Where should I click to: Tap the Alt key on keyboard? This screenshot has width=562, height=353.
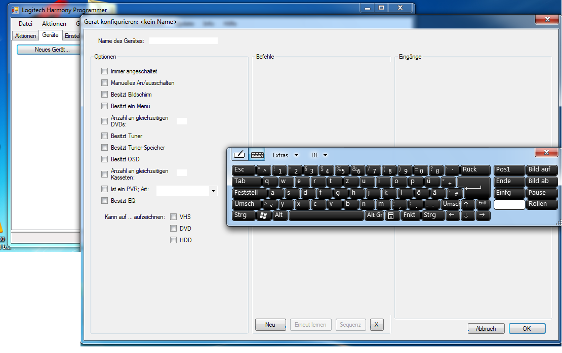pos(280,215)
